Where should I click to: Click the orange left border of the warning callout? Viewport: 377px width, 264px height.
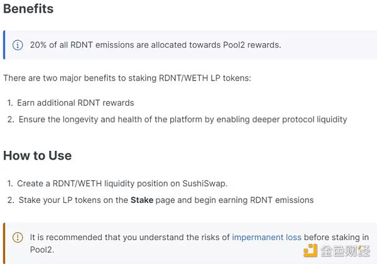[4, 242]
